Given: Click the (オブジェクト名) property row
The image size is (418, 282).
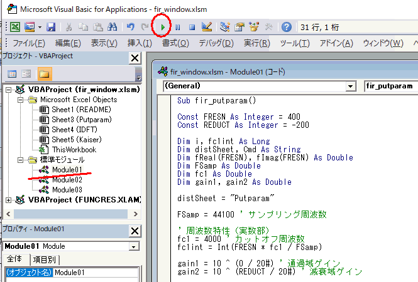Looking at the screenshot, I should point(29,273).
